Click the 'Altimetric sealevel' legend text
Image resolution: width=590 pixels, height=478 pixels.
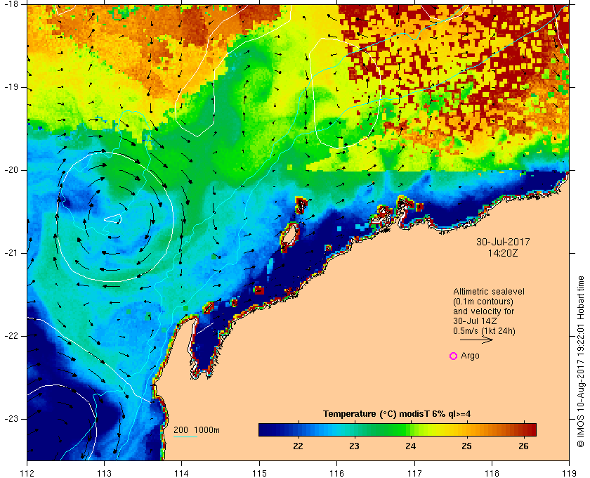(x=489, y=292)
